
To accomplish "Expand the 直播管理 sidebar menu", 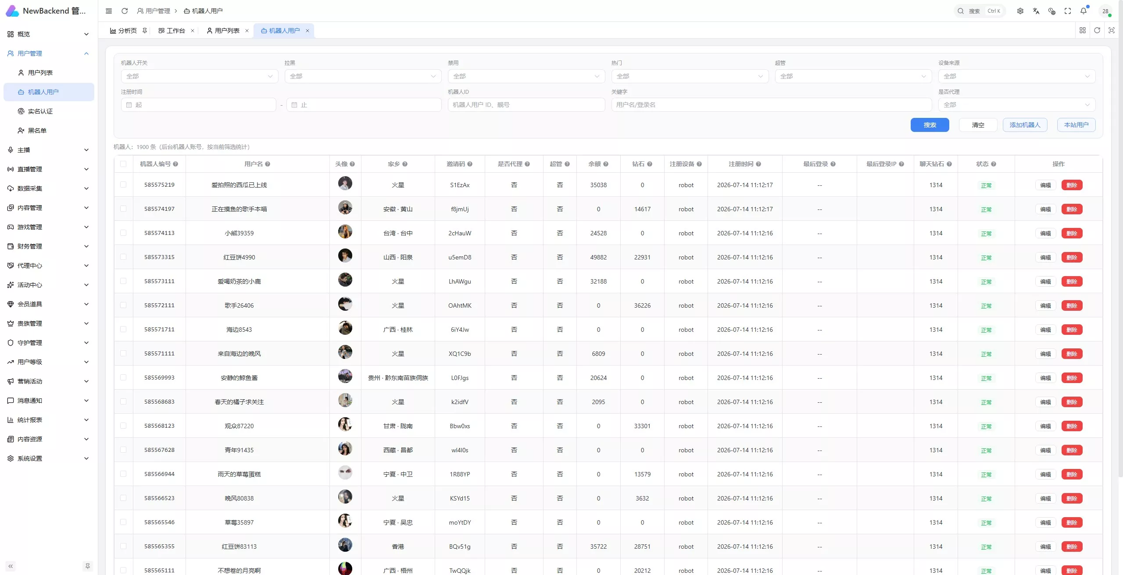I will point(49,169).
